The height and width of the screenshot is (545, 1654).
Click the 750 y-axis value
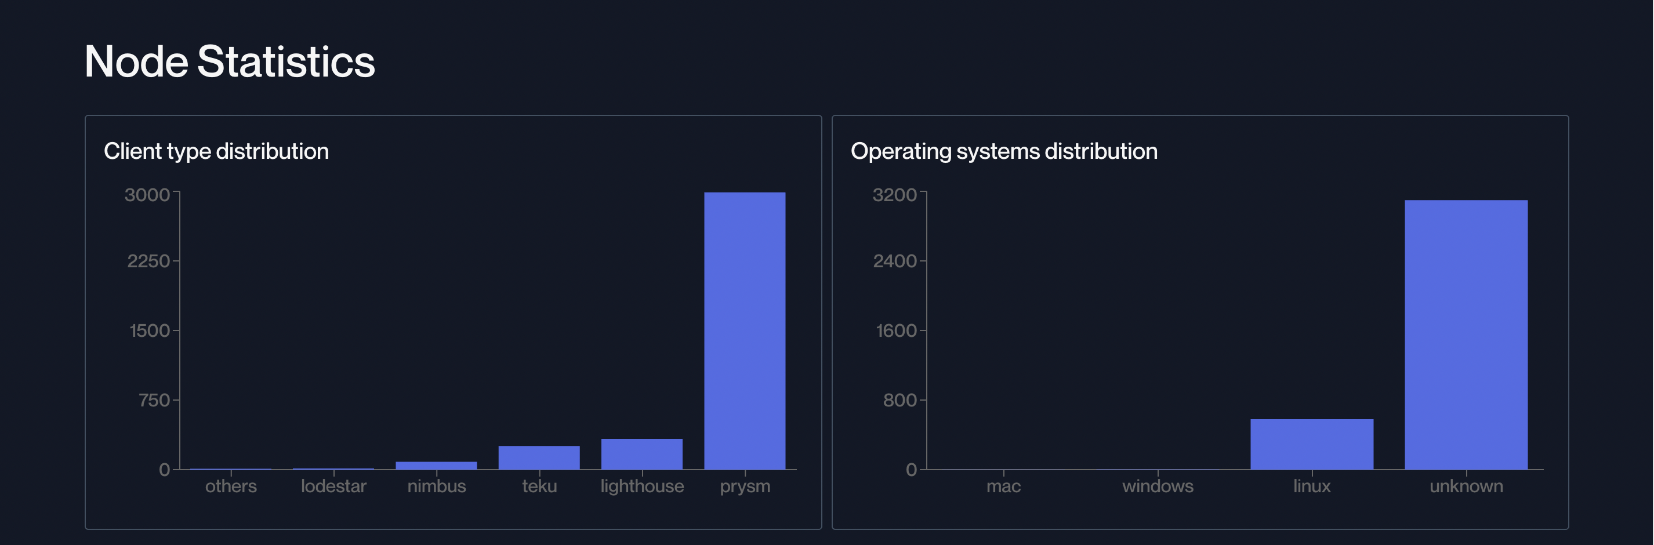(x=154, y=400)
